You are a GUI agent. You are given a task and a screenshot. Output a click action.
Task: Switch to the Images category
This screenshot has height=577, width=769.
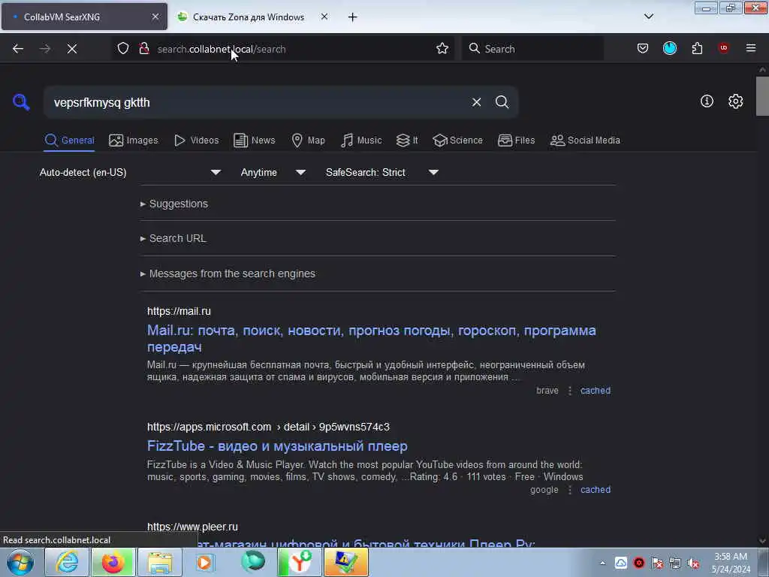pyautogui.click(x=134, y=140)
